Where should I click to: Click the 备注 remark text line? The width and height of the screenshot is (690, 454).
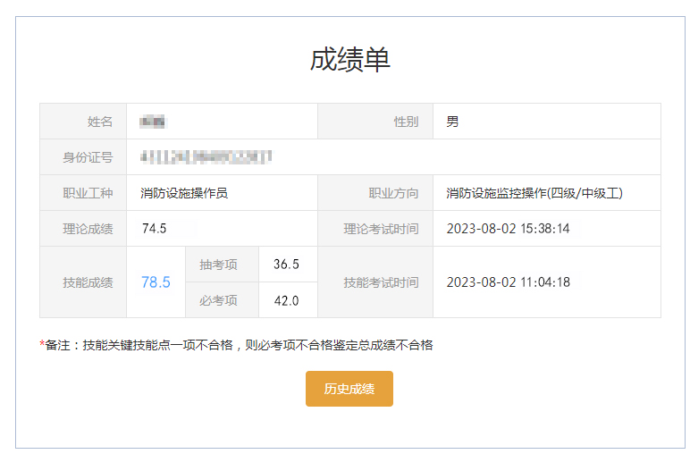pyautogui.click(x=238, y=345)
